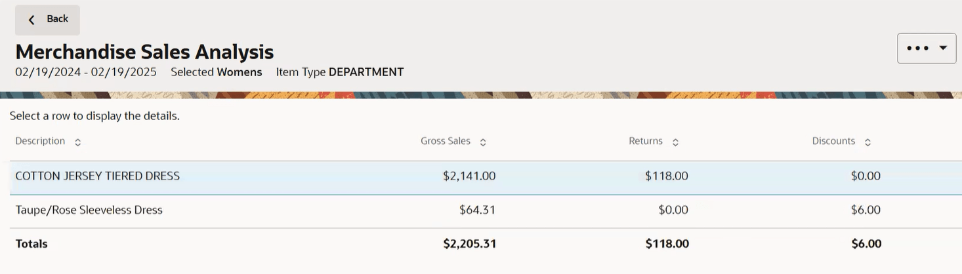Viewport: 962px width, 274px height.
Task: Select the COTTON JERSEY TIERED DRESS row
Action: 486,176
